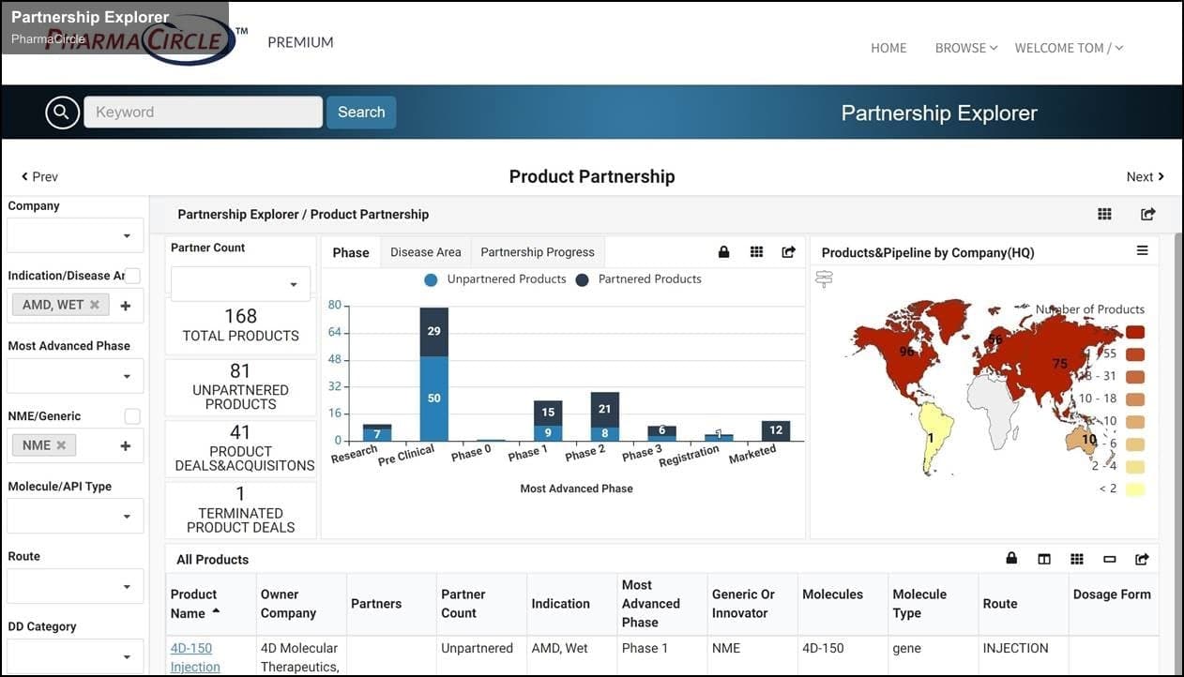Open grid view icon in breadcrumb bar
Image resolution: width=1184 pixels, height=677 pixels.
(1104, 214)
